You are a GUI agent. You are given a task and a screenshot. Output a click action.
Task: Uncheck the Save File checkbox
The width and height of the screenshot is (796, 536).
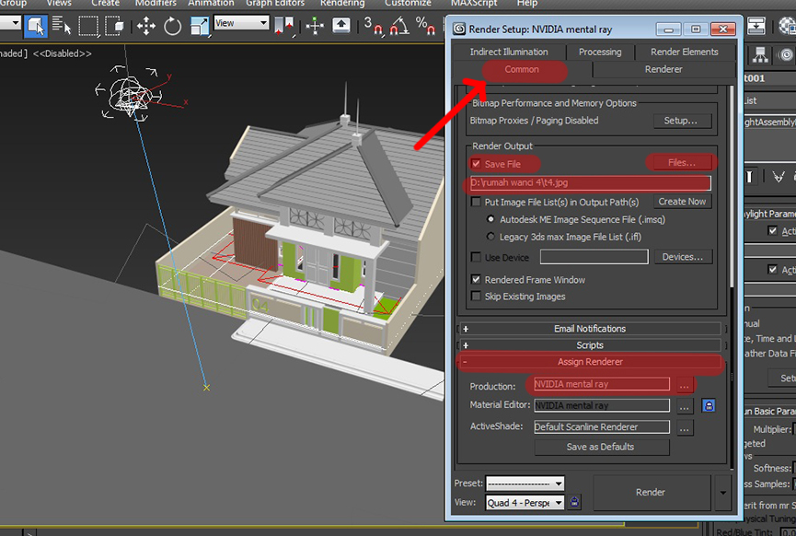tap(476, 164)
